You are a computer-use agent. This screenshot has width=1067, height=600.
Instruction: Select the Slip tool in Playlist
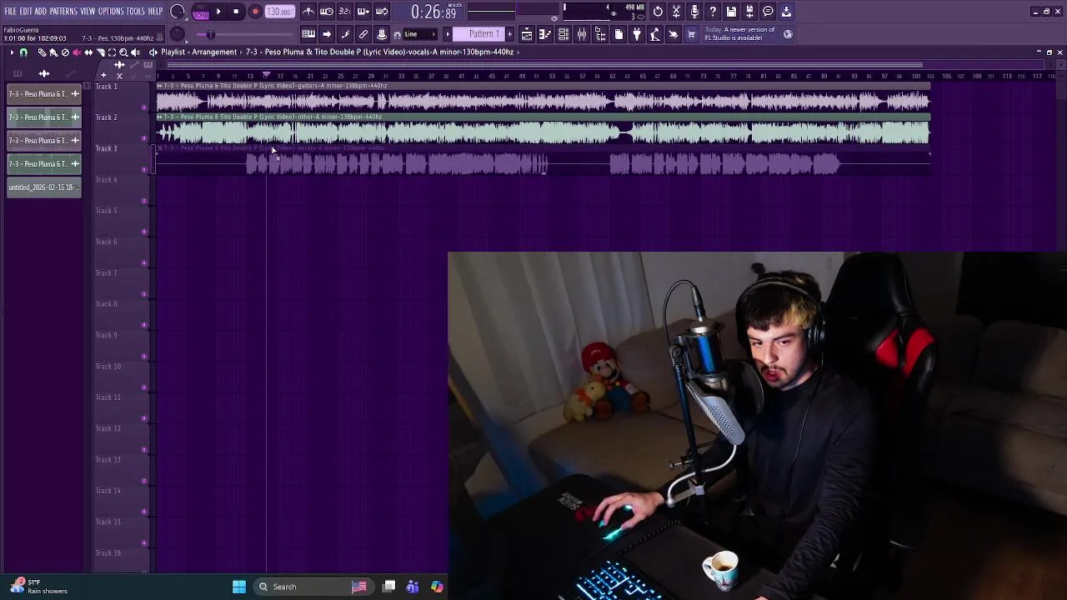tap(88, 52)
